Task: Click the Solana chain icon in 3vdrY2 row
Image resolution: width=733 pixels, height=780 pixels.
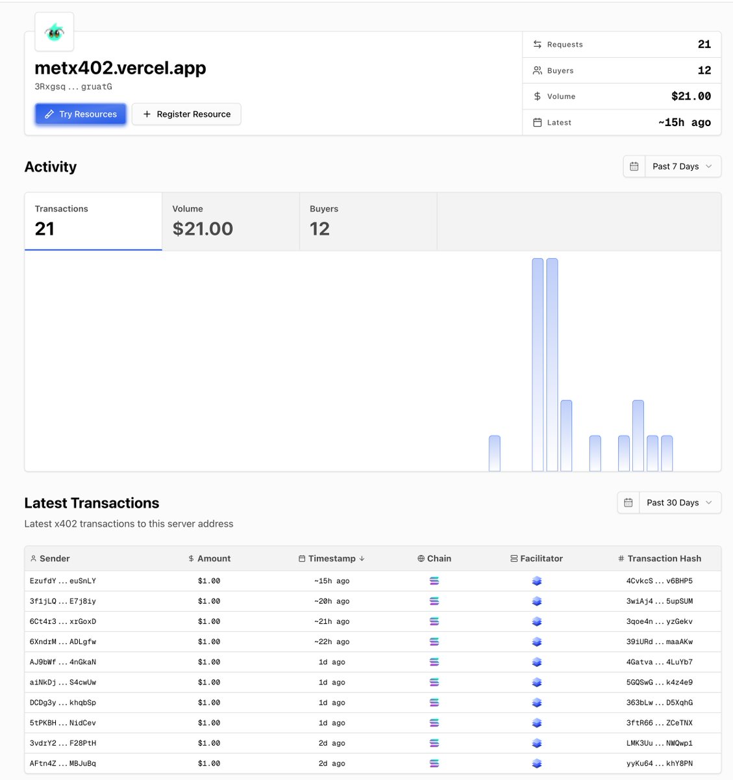Action: (x=434, y=743)
